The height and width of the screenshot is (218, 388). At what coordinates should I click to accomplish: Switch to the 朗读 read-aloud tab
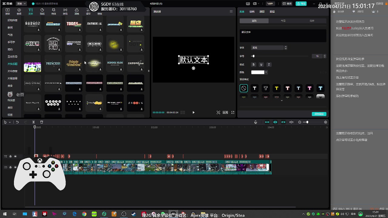pos(272,12)
